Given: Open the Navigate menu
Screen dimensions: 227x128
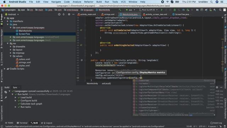Looking at the screenshot, I should pos(56,2).
